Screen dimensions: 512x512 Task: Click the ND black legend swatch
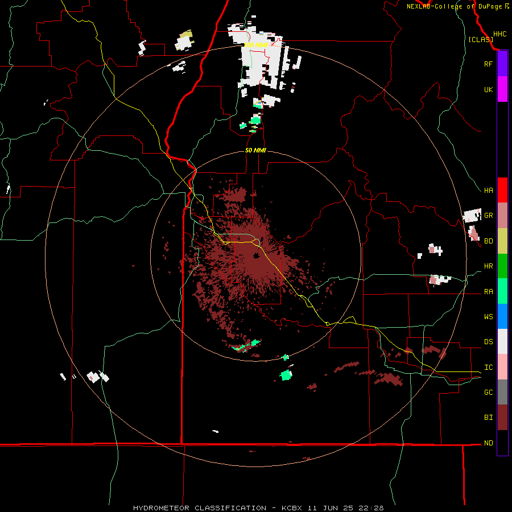coord(502,443)
